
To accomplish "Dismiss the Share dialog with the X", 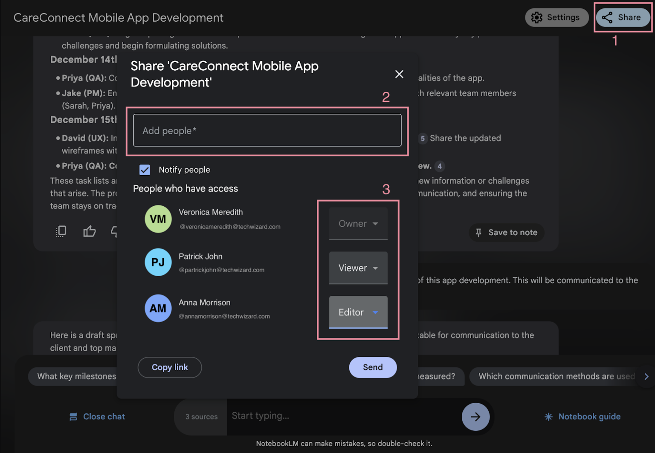I will click(x=399, y=74).
